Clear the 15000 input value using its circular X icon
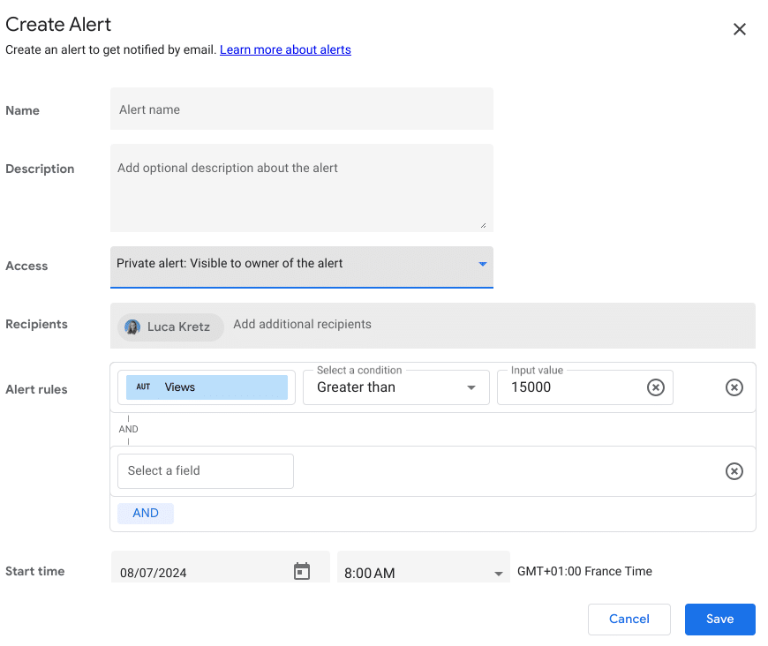The width and height of the screenshot is (768, 646). coord(655,387)
